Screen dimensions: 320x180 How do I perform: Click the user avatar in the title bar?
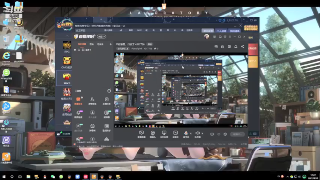point(206,37)
